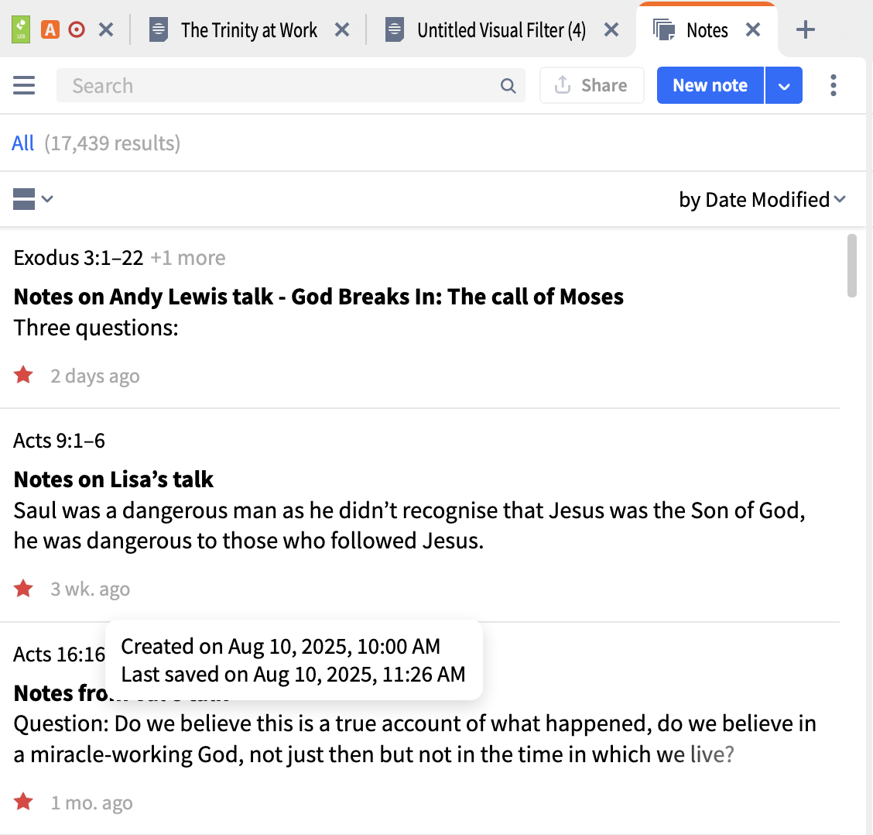Close the first icon-only tab
The height and width of the screenshot is (835, 873).
point(106,29)
